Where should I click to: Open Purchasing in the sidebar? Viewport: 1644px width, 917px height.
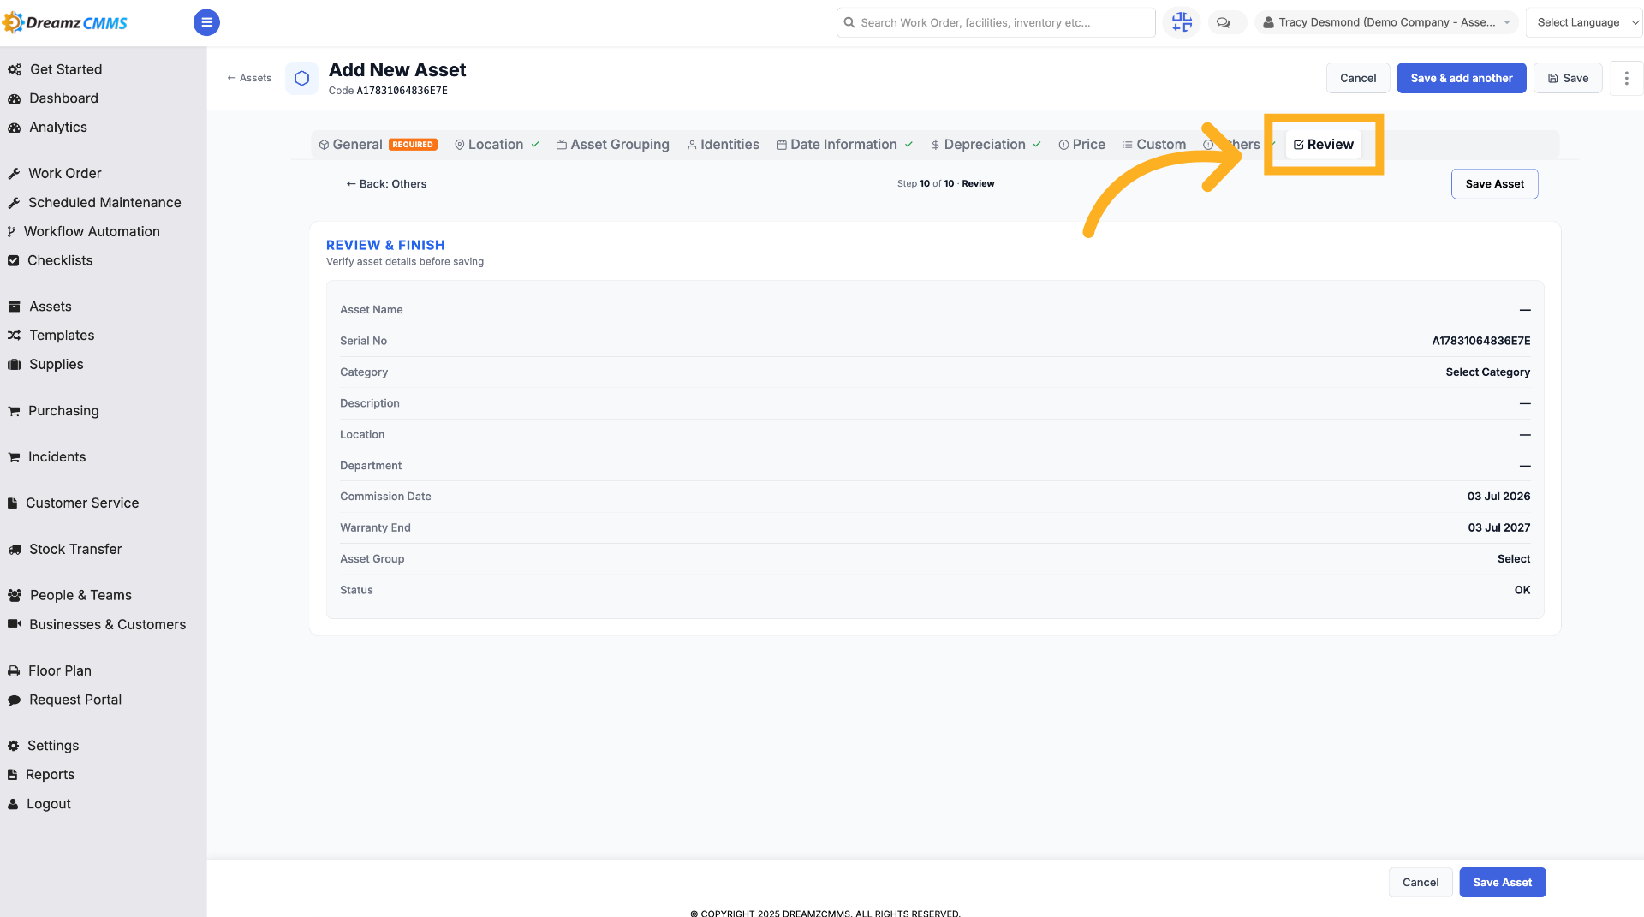tap(53, 411)
